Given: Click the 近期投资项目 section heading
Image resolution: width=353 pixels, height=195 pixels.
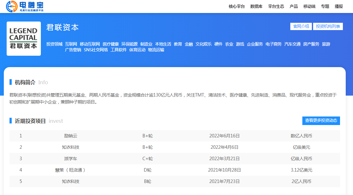Looking at the screenshot, I should pyautogui.click(x=30, y=121).
